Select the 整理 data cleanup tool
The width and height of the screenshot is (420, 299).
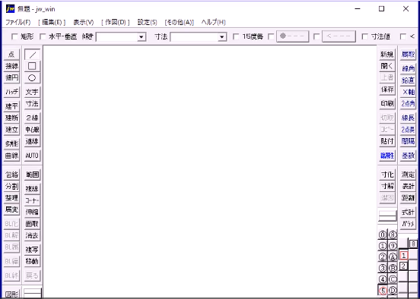11,198
